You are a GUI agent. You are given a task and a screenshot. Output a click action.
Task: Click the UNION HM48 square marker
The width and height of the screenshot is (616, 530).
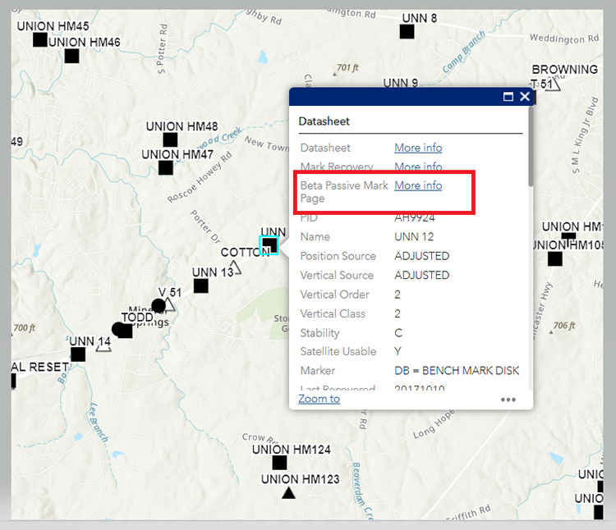pos(170,140)
